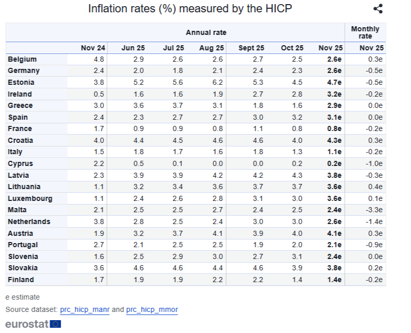Select the Jun 25 column header
This screenshot has height=333, width=411.
(x=133, y=48)
